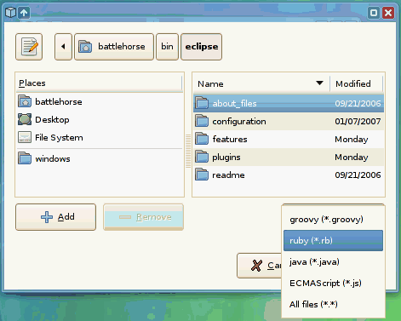Maximize the dialog window
This screenshot has height=321, width=401.
point(374,13)
